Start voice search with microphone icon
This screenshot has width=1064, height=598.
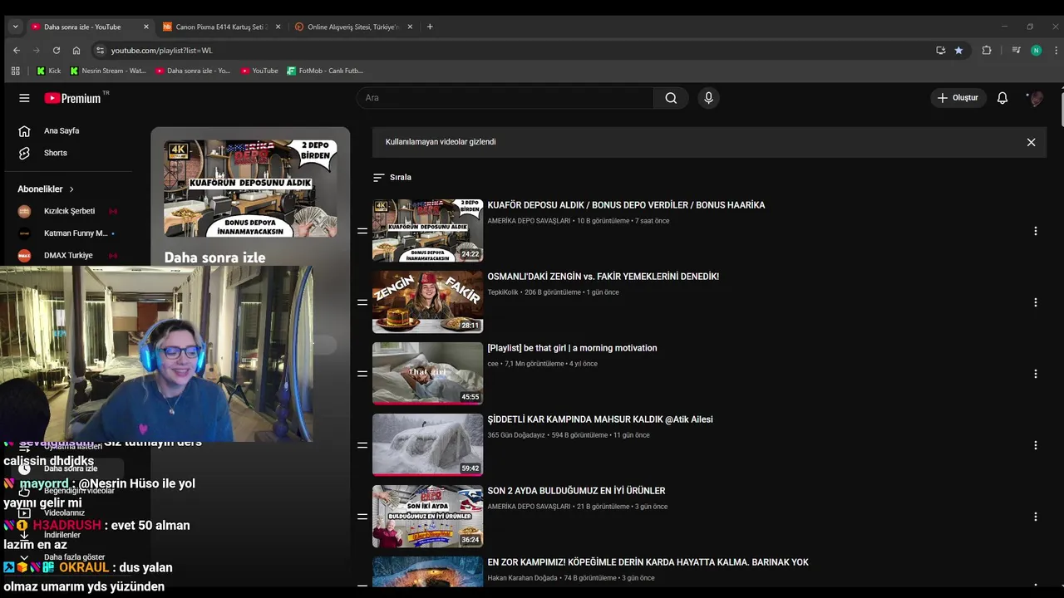click(x=708, y=98)
